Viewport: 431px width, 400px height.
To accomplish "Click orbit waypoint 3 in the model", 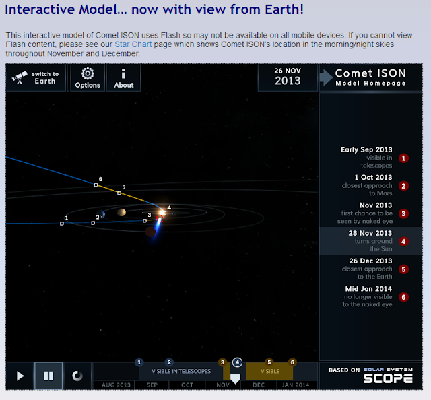I will pyautogui.click(x=145, y=220).
